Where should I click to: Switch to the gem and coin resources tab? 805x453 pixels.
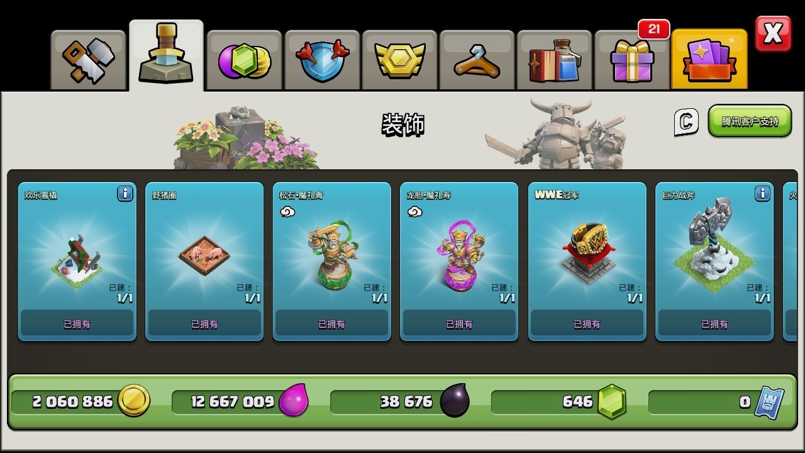tap(244, 60)
